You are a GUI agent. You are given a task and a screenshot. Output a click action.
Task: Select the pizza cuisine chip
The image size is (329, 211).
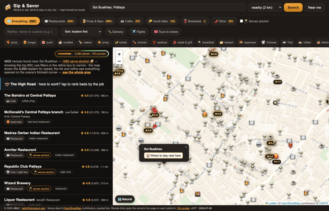pyautogui.click(x=12, y=42)
